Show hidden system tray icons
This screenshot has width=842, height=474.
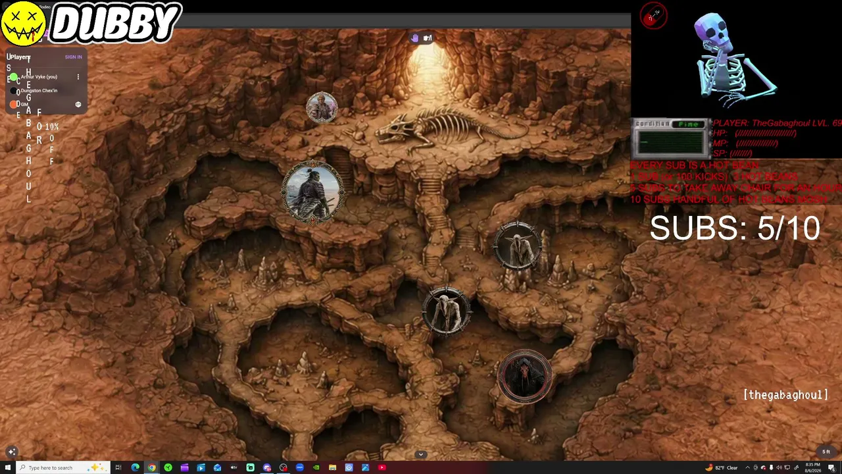(x=748, y=467)
